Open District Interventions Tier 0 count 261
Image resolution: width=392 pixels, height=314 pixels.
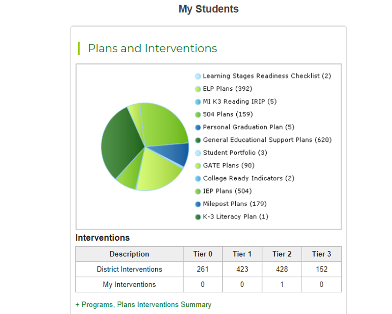click(x=202, y=269)
